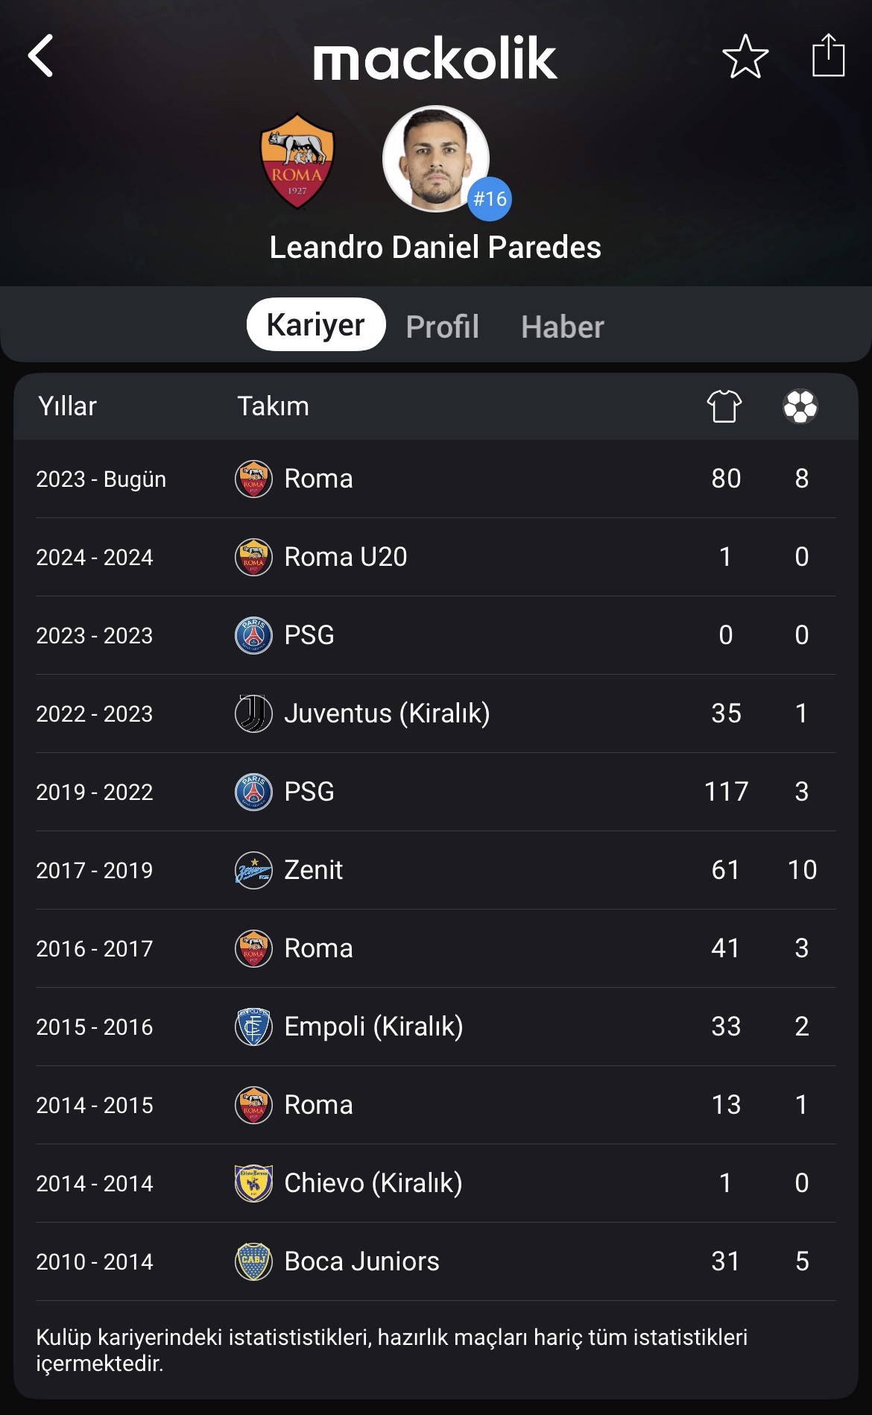Screen dimensions: 872x1415
Task: Tap the large Roma crest in header
Action: [x=297, y=160]
